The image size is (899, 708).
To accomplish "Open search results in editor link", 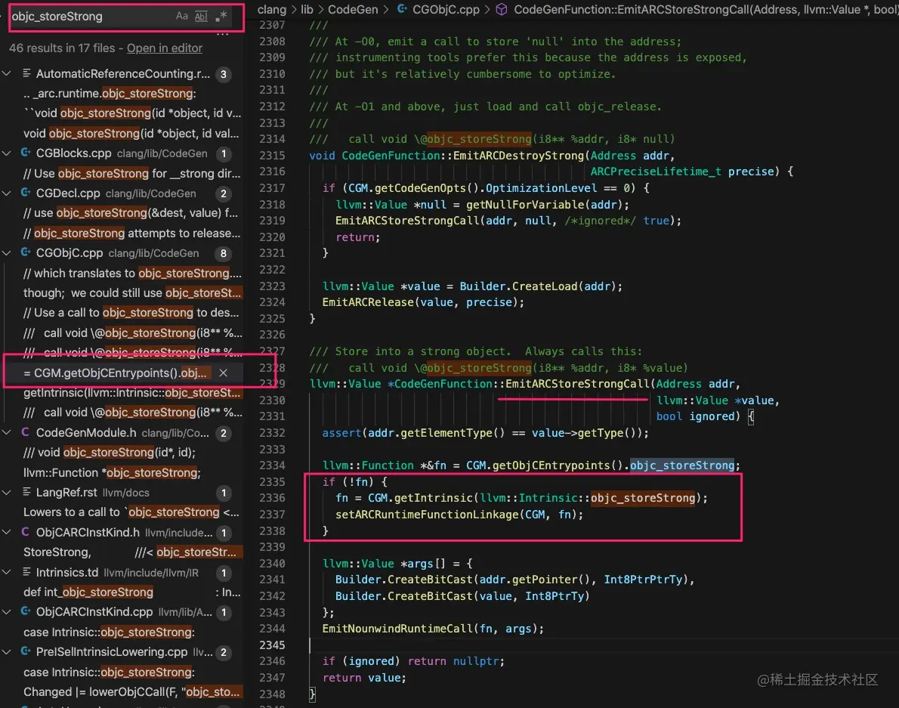I will point(165,48).
